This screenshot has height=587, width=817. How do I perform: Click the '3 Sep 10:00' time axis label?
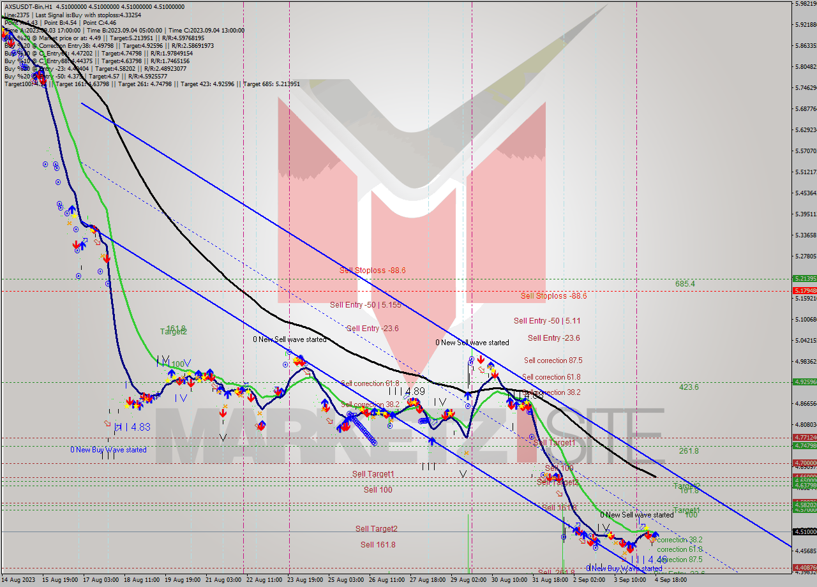click(x=629, y=580)
